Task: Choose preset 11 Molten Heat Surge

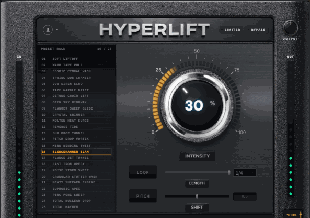Action: [76, 121]
